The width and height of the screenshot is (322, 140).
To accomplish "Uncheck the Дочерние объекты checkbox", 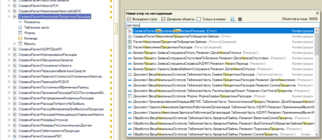I will [x=163, y=19].
